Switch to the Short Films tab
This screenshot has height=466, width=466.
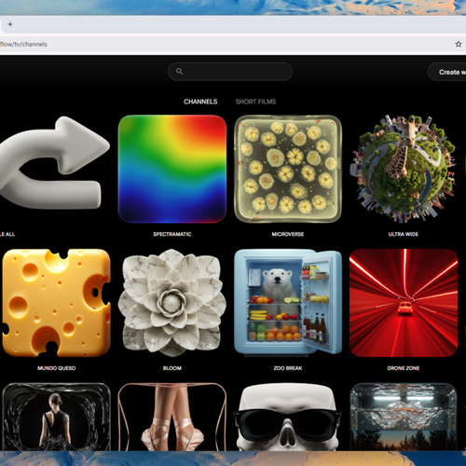tap(255, 102)
